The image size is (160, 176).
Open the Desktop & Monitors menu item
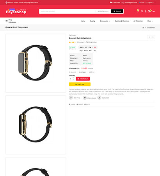tap(122, 21)
